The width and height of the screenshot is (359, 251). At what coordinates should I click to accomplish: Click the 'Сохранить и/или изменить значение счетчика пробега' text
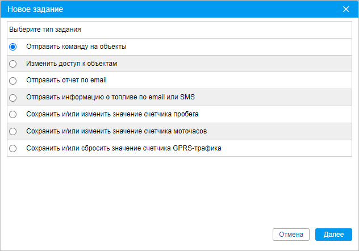pos(112,114)
